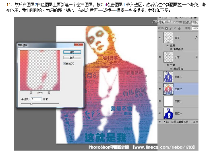Image resolution: width=209 pixels, height=152 pixels.
Task: Hide 图层 7 via its eye icon
Action: click(160, 89)
